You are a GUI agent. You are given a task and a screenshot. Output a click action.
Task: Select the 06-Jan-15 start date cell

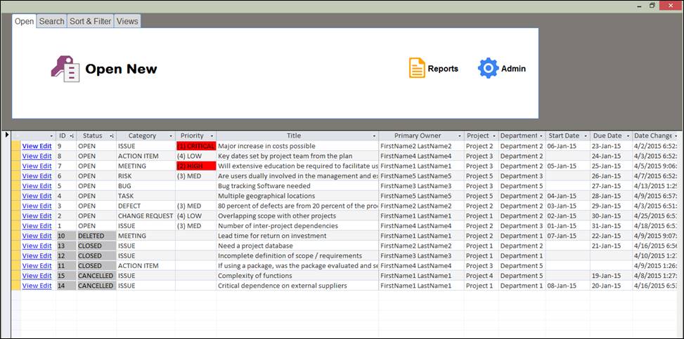point(567,146)
